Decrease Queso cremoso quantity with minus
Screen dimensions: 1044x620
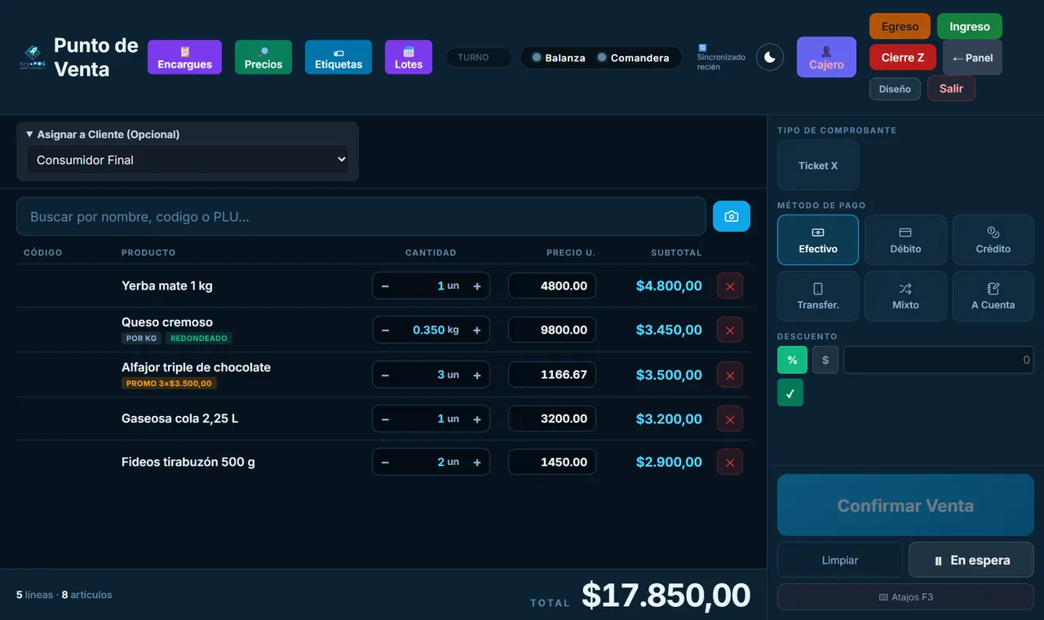click(385, 330)
